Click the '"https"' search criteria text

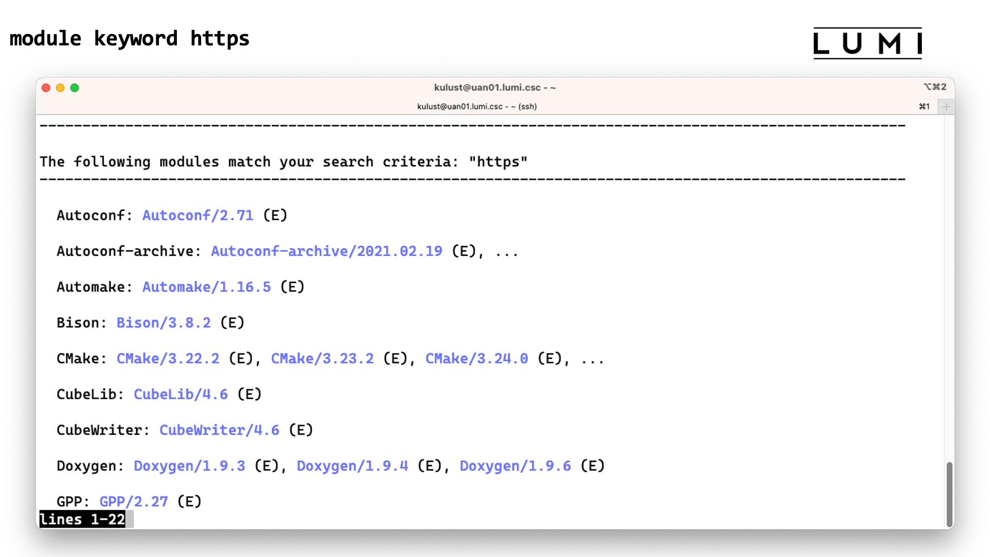[x=498, y=162]
